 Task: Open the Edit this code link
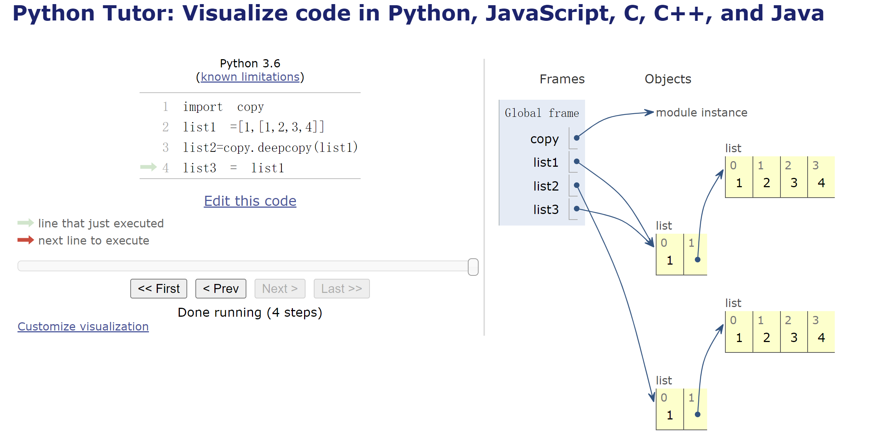[x=250, y=201]
